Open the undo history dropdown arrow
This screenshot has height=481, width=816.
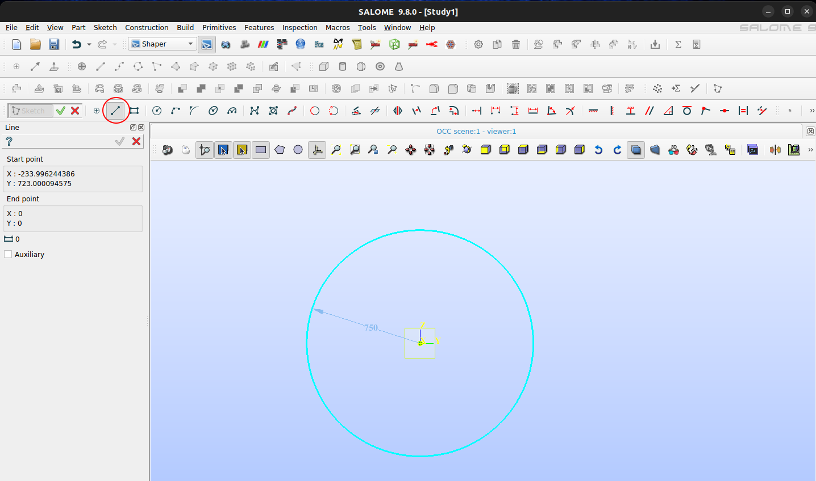(89, 44)
